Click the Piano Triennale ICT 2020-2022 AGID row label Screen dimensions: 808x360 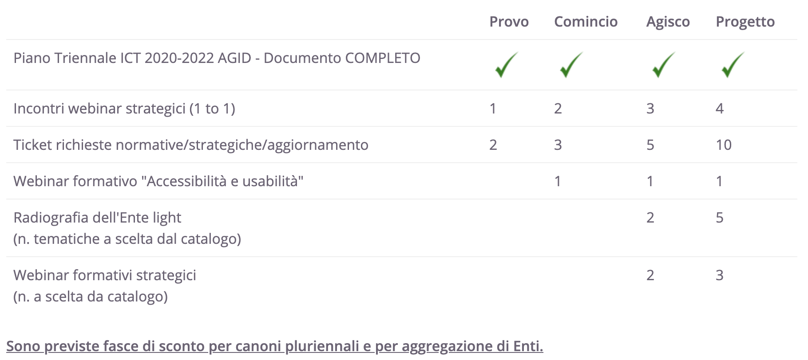coord(217,58)
